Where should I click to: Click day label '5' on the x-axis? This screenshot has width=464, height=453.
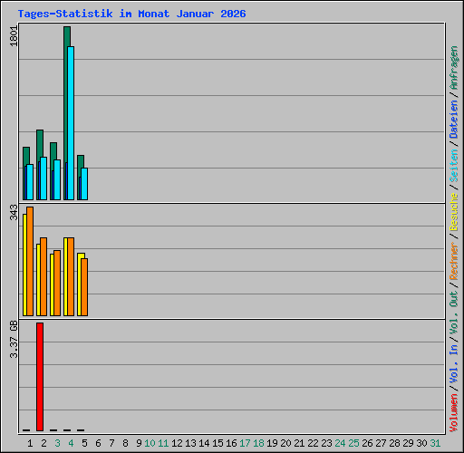(84, 443)
